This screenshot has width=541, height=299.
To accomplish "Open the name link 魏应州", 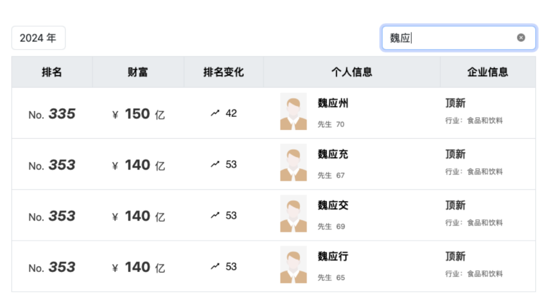I will click(333, 104).
